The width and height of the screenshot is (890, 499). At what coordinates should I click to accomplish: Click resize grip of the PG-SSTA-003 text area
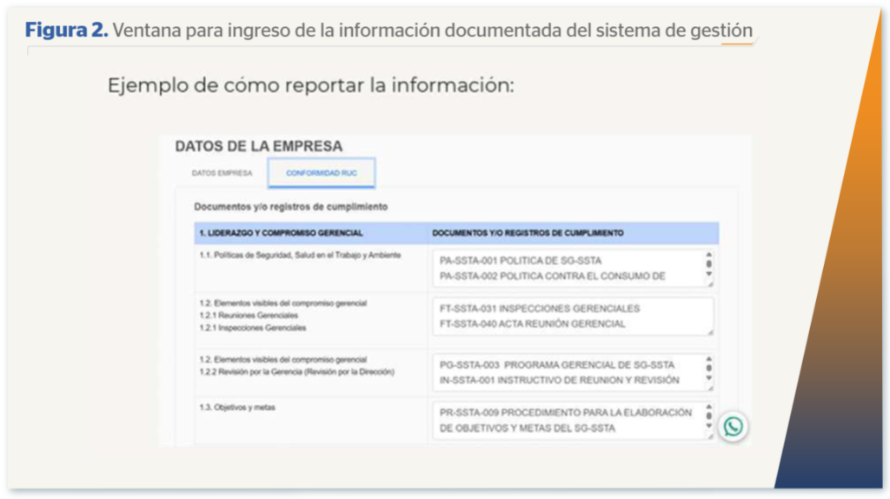709,388
